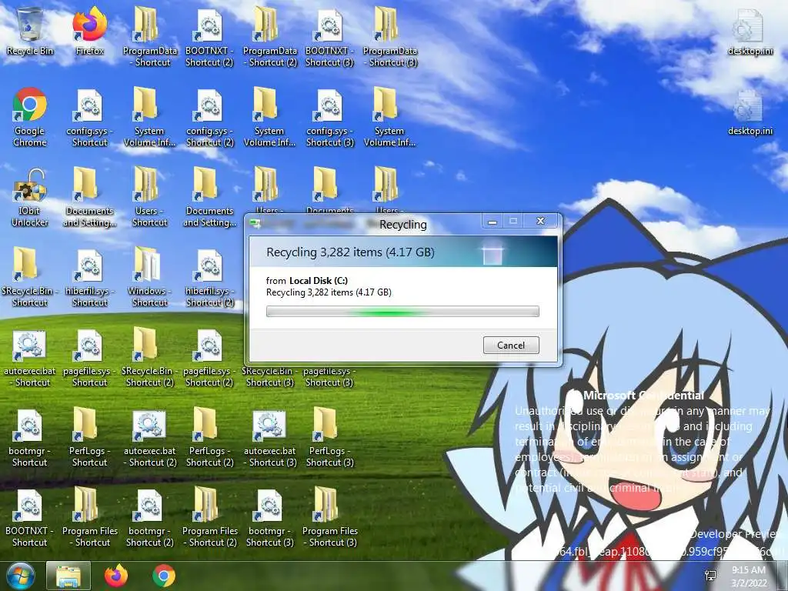Open the network tray icon
Viewport: 788px width, 591px height.
[710, 576]
